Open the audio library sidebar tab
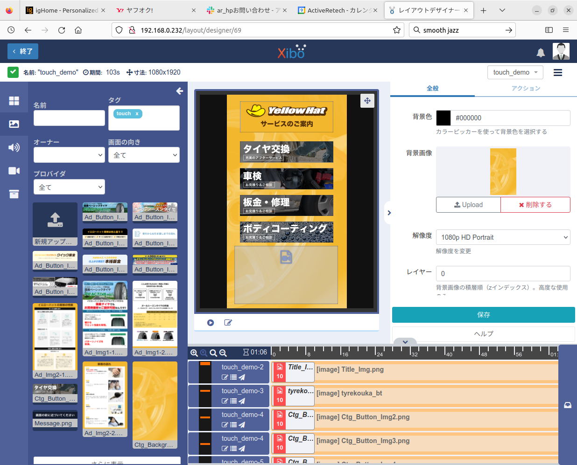 [14, 147]
